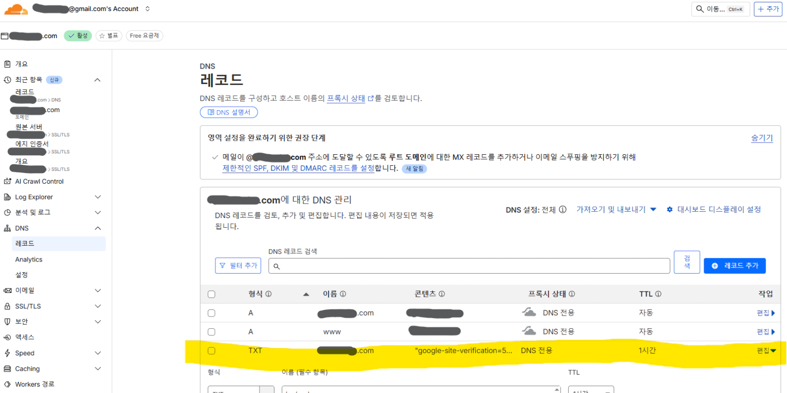
Task: Click the Cloudflare logo icon
Action: click(x=16, y=9)
